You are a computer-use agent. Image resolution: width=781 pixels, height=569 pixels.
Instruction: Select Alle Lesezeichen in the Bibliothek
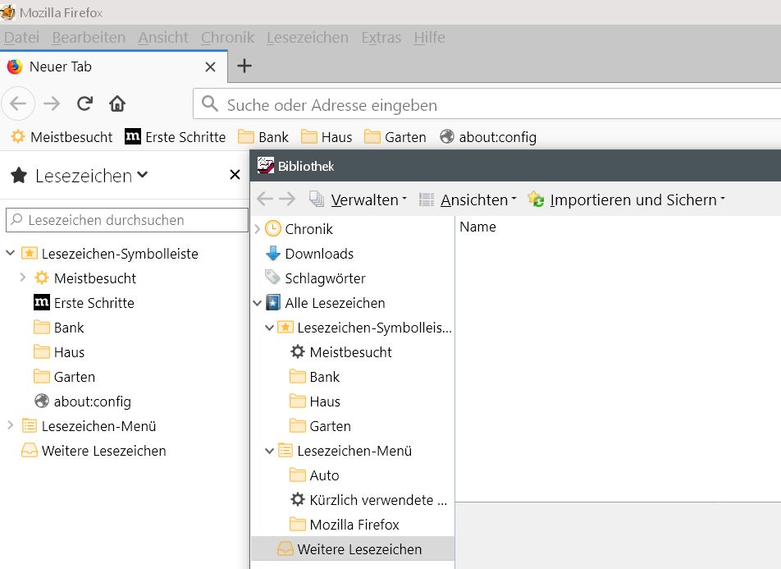(325, 303)
